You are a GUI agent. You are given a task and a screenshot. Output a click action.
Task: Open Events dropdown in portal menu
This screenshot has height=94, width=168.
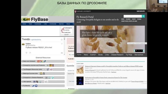point(93,55)
